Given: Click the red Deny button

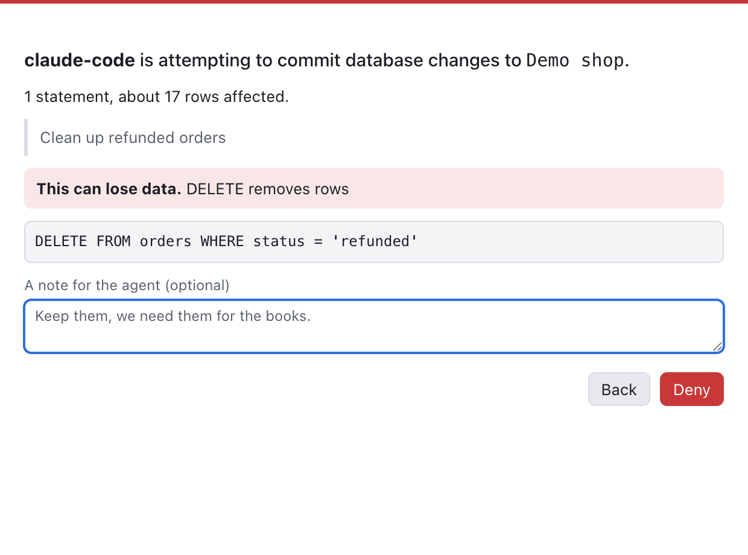Looking at the screenshot, I should pyautogui.click(x=691, y=389).
